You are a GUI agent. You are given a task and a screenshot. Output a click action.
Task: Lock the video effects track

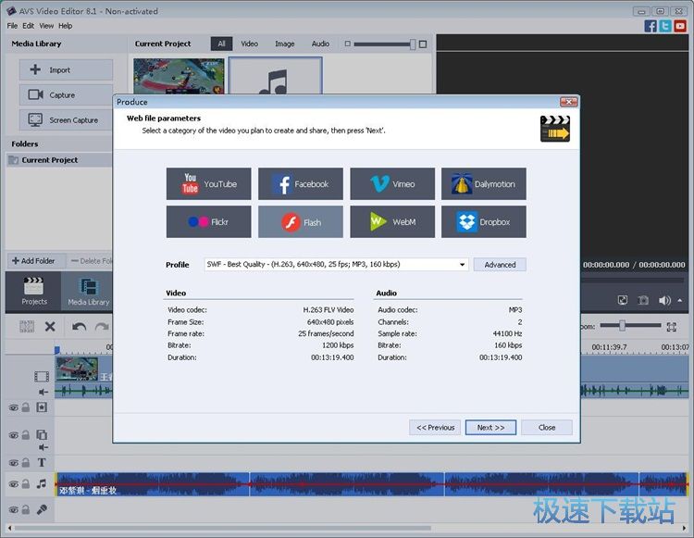[x=26, y=407]
